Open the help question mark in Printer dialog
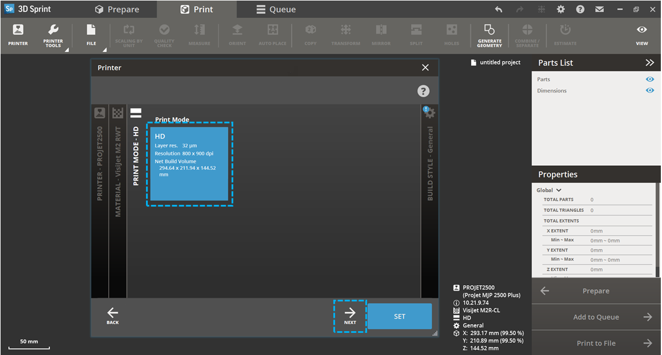Viewport: 662px width, 355px height. pos(423,91)
